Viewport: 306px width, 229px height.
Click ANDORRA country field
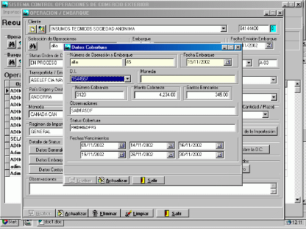click(46, 97)
